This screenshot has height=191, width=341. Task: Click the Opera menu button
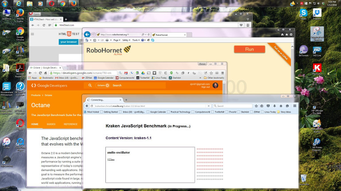[x=35, y=14]
